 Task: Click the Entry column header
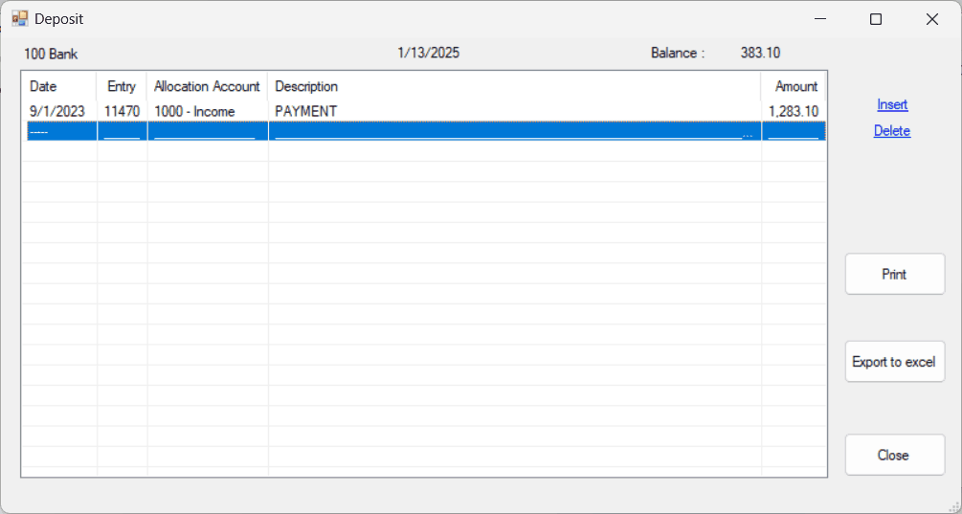[122, 86]
